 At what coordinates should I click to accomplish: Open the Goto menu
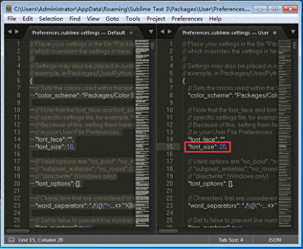(112, 19)
